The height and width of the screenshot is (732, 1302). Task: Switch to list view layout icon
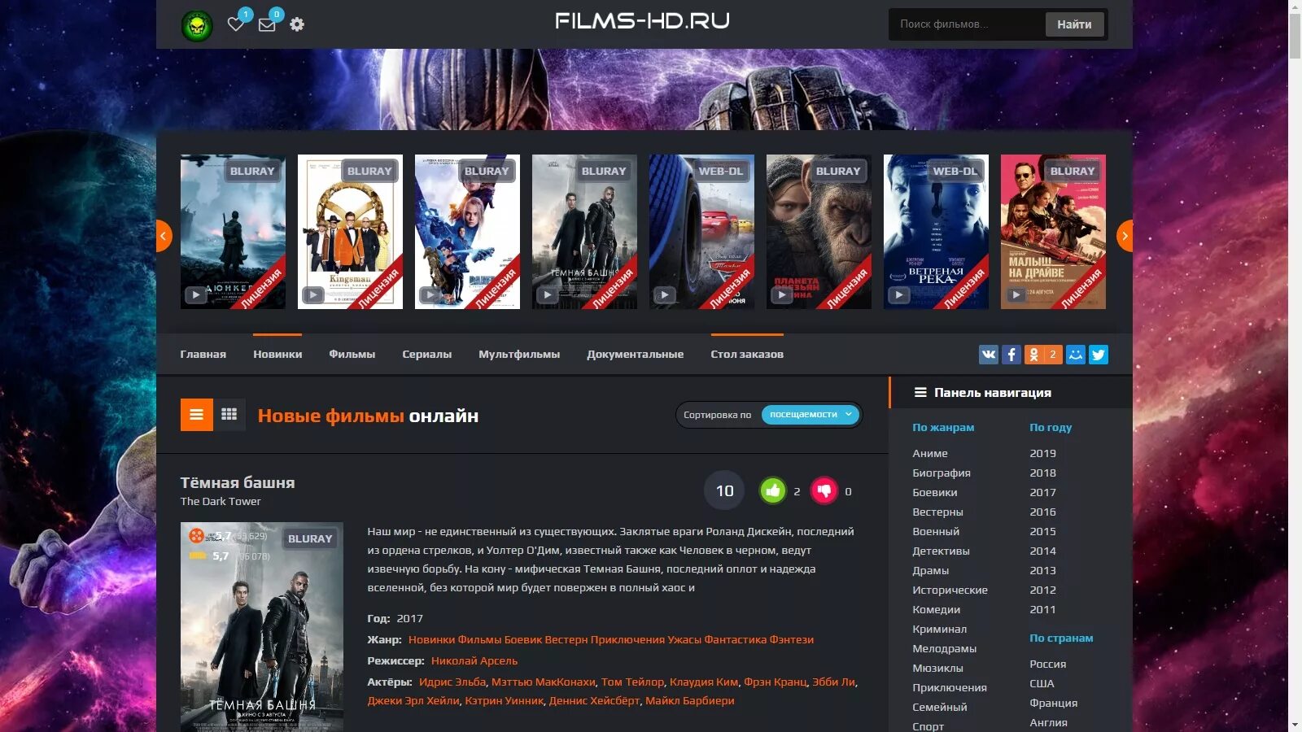click(197, 415)
